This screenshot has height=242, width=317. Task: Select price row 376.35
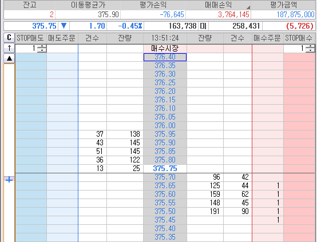click(x=165, y=65)
